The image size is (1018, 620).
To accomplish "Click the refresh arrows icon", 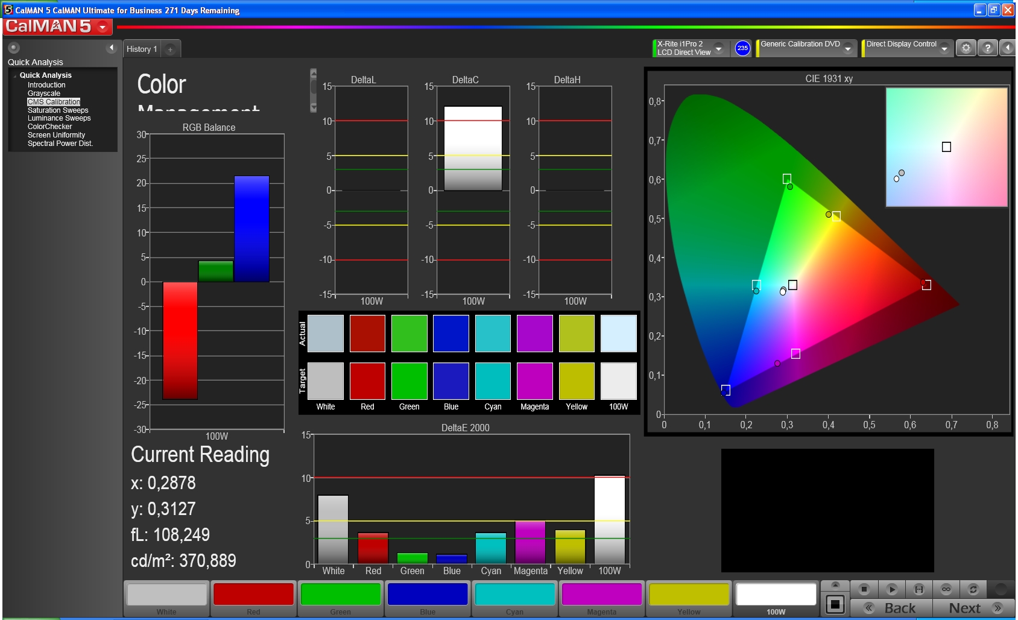I will [973, 589].
